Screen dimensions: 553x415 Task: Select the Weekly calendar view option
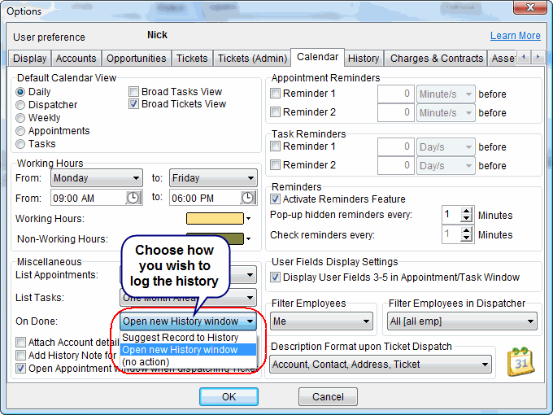[20, 118]
